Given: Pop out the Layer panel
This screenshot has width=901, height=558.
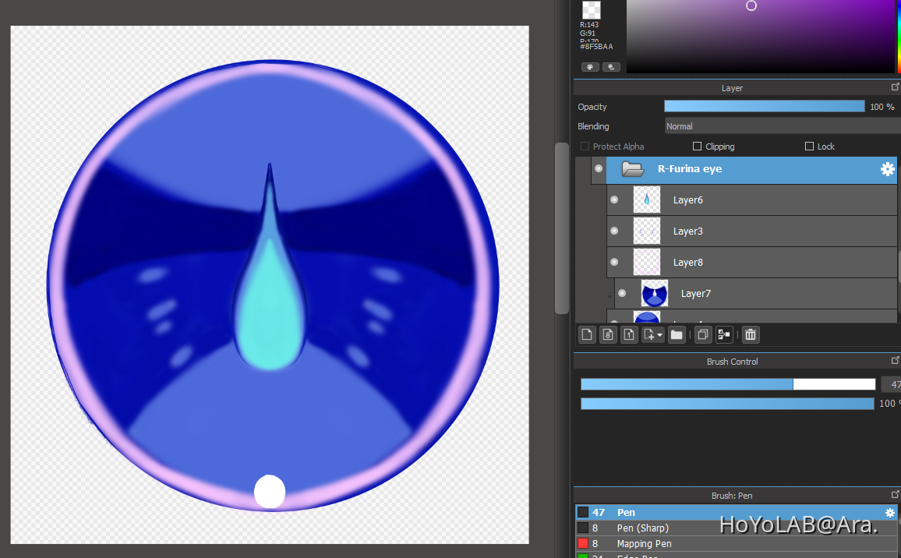Looking at the screenshot, I should (x=896, y=88).
